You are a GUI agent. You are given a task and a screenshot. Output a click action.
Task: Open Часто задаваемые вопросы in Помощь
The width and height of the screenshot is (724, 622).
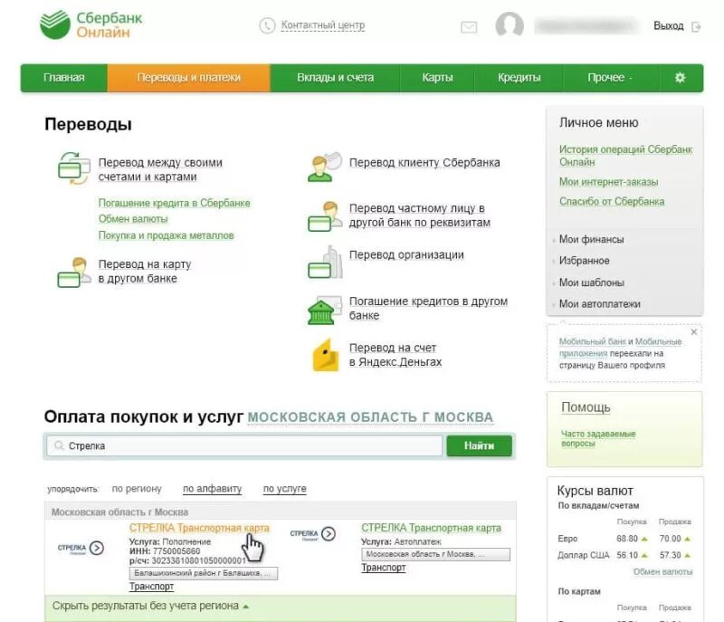coord(598,438)
